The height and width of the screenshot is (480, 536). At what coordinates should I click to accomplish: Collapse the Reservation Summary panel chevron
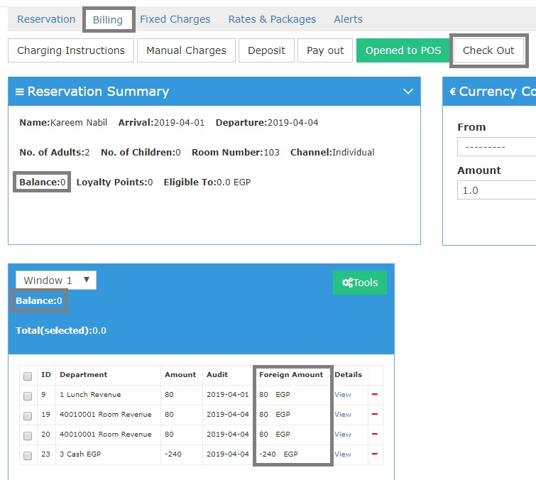point(408,92)
